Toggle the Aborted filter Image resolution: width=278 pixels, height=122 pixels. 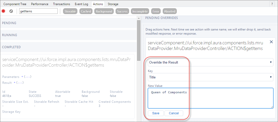[170, 11]
